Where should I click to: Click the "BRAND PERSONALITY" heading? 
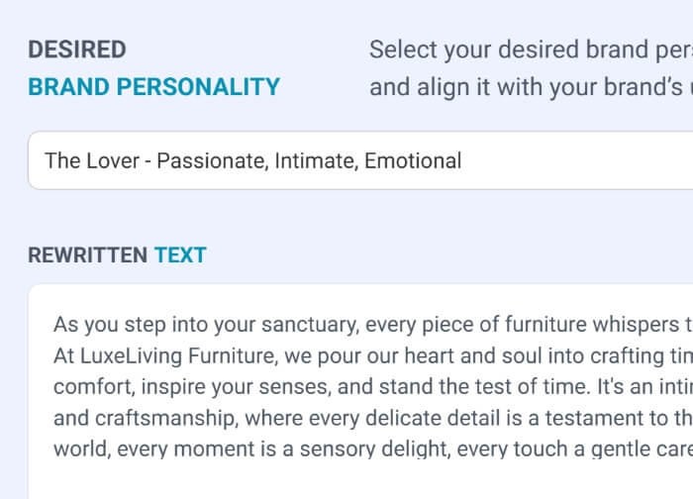153,87
